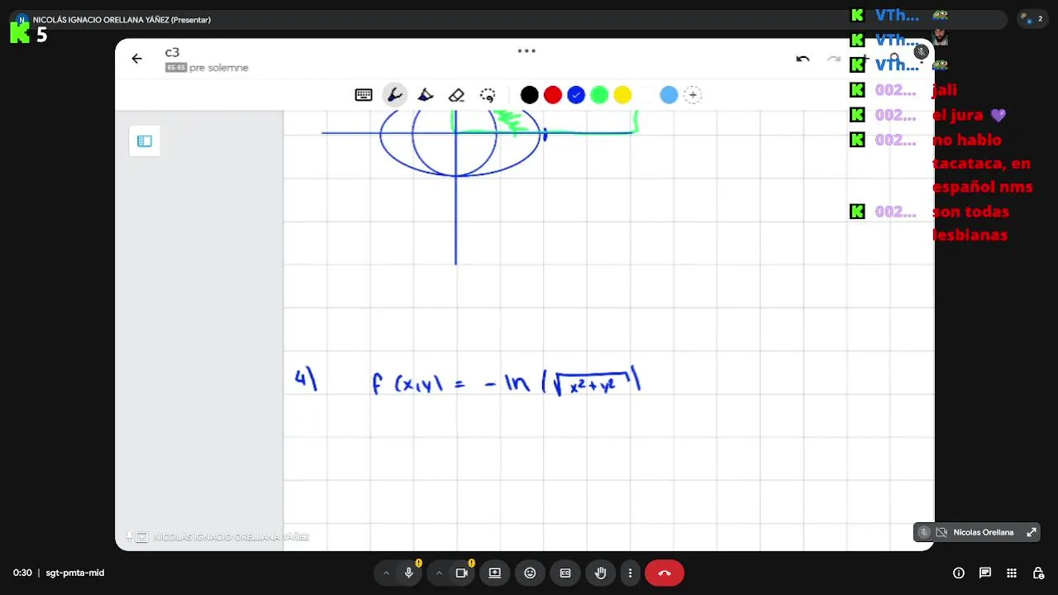Image resolution: width=1058 pixels, height=595 pixels.
Task: Click the handwritten function formula on canvas
Action: [x=506, y=383]
